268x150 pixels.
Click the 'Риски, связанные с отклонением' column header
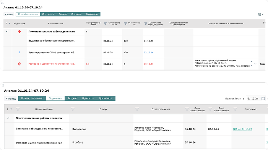[226, 24]
